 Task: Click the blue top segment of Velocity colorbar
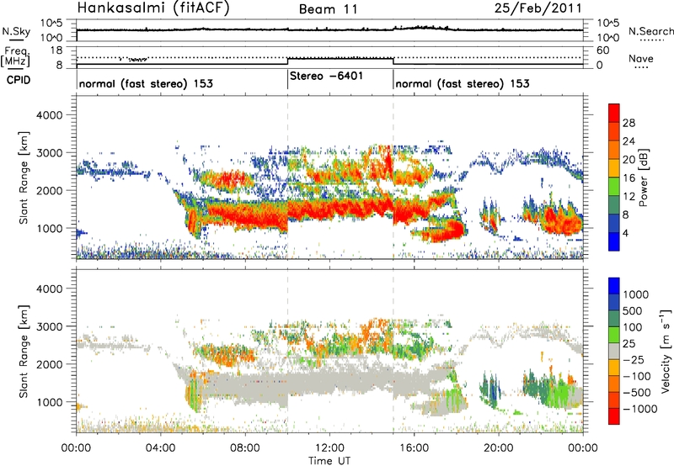click(614, 286)
